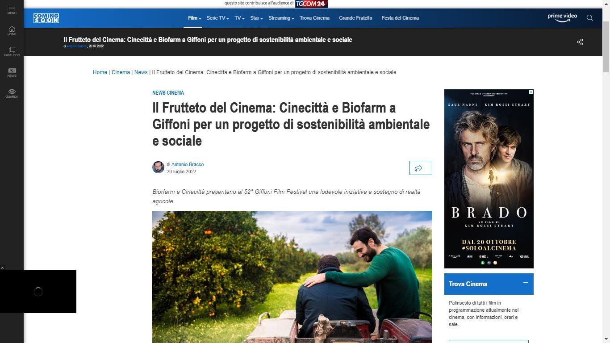Click the News breadcrumb link

(x=141, y=72)
